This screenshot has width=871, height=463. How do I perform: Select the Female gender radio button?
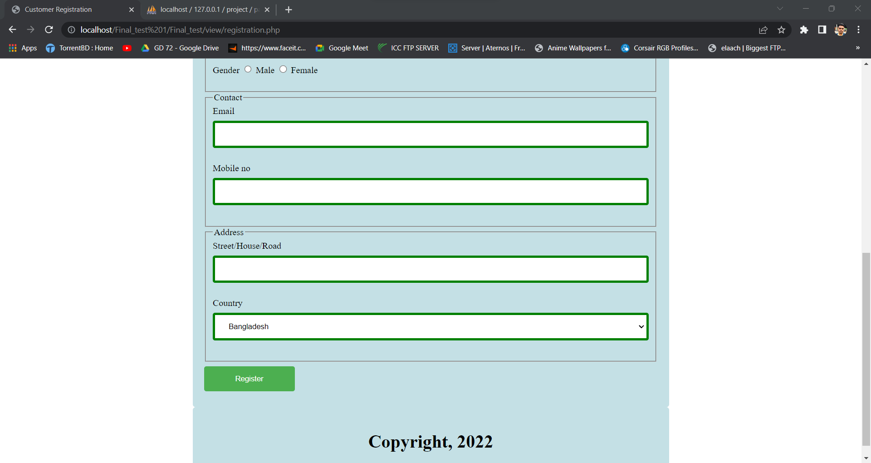click(x=283, y=69)
